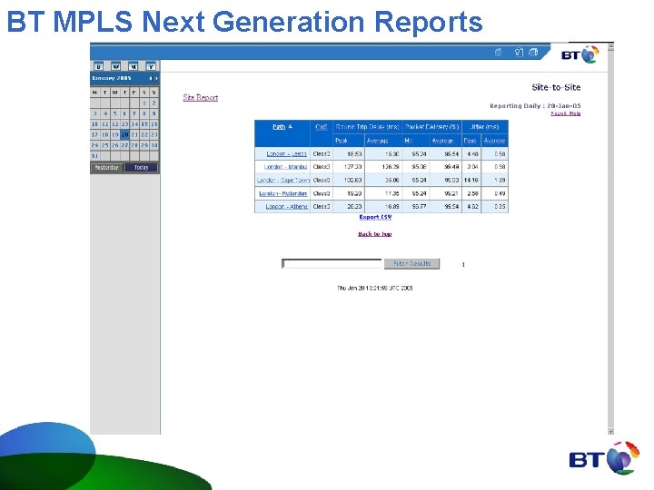Viewport: 654px width, 490px height.
Task: Switch to the weekly 'W' view tab
Action: click(x=116, y=66)
